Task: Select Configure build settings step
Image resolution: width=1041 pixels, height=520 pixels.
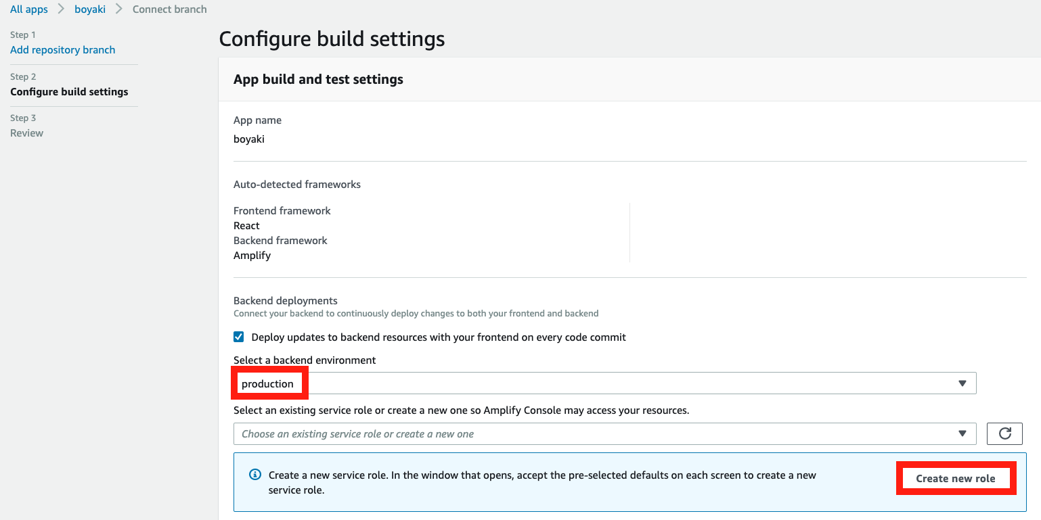Action: (x=69, y=92)
